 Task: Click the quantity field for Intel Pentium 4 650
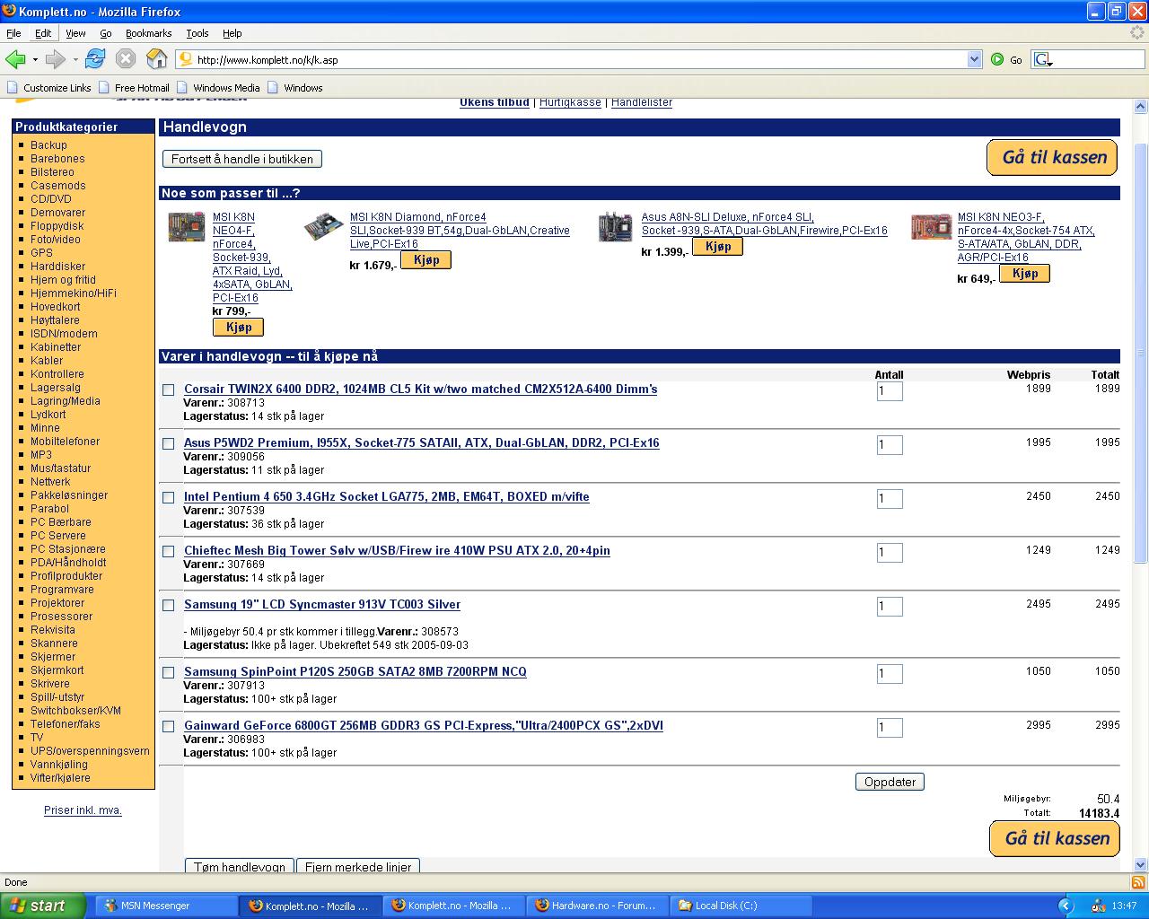point(890,498)
